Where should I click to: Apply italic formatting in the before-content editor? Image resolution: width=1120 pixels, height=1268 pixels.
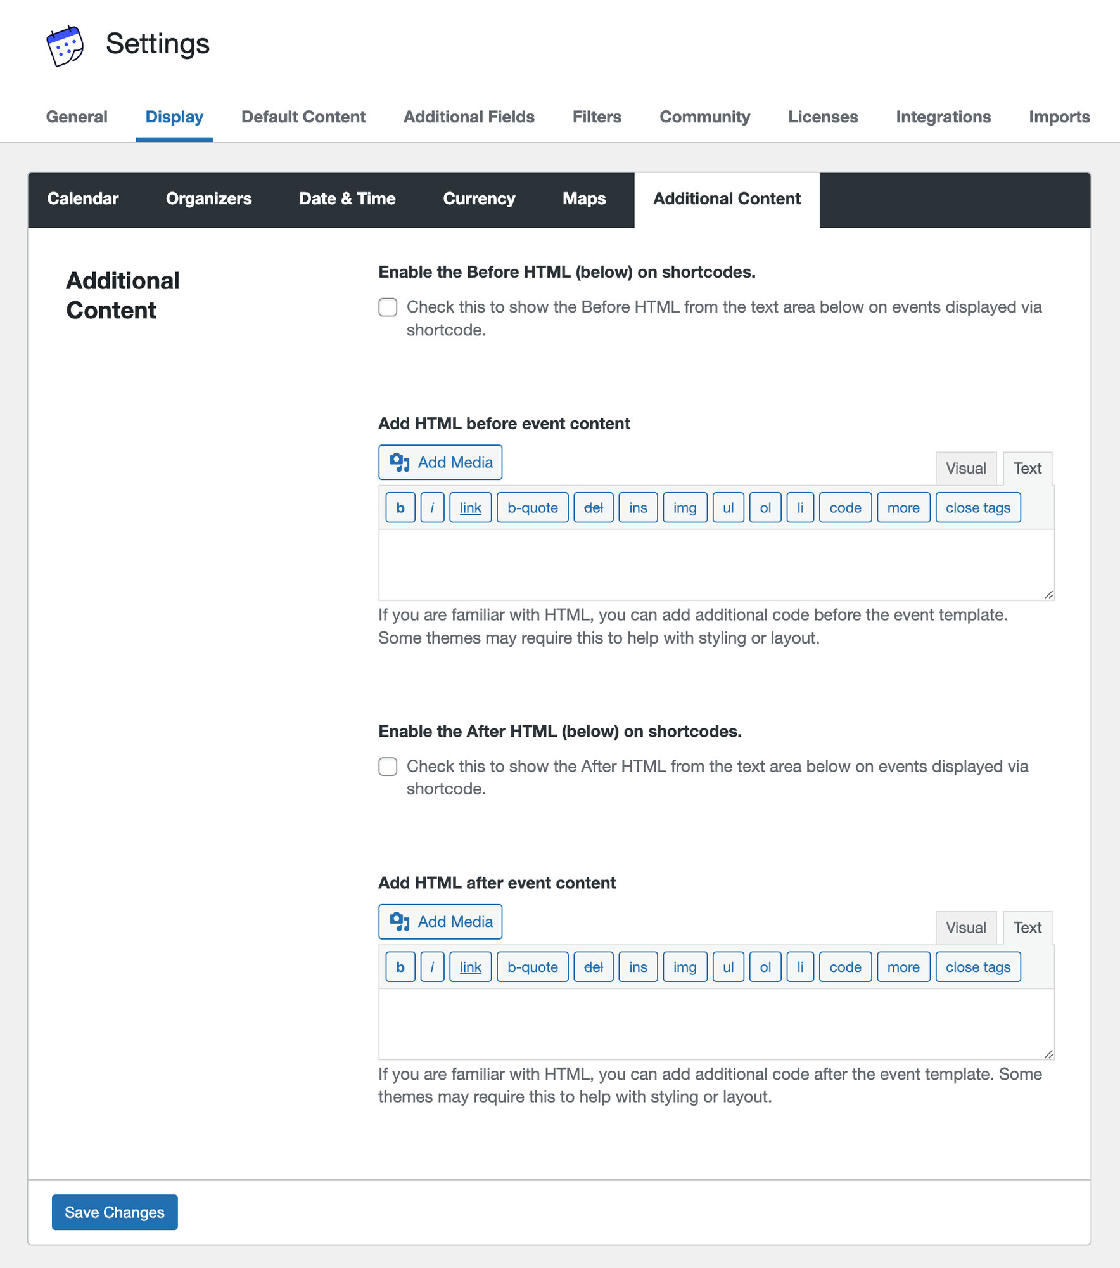pos(432,507)
